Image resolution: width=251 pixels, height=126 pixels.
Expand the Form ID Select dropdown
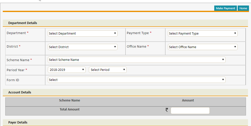136,80
